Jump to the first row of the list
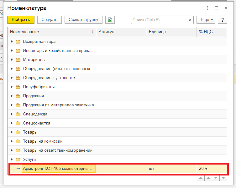This screenshot has height=188, width=236. (x=201, y=178)
